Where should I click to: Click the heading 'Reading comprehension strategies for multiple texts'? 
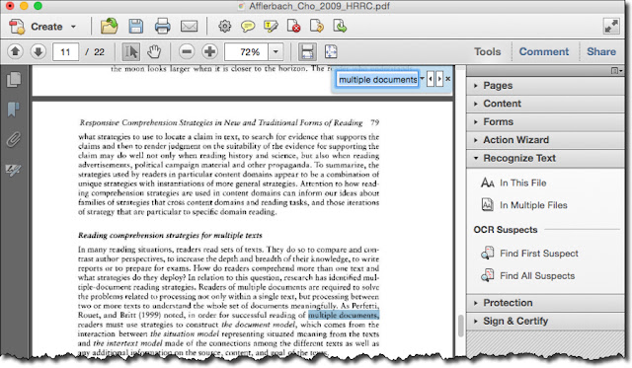pyautogui.click(x=170, y=235)
